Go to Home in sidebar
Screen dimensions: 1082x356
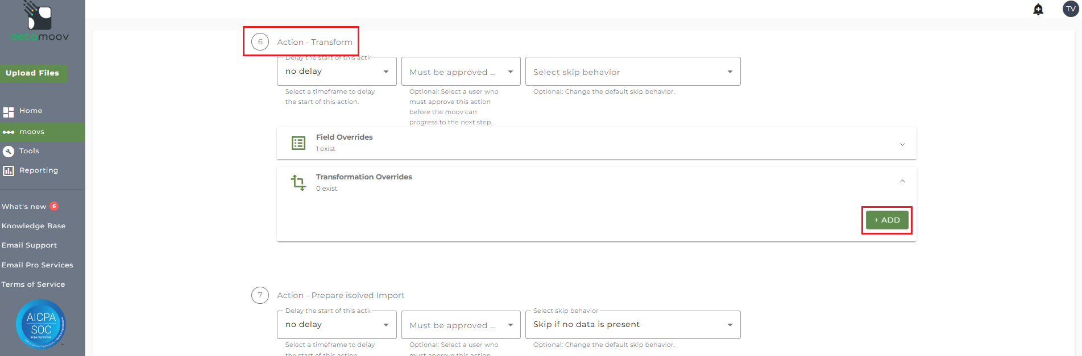point(31,111)
